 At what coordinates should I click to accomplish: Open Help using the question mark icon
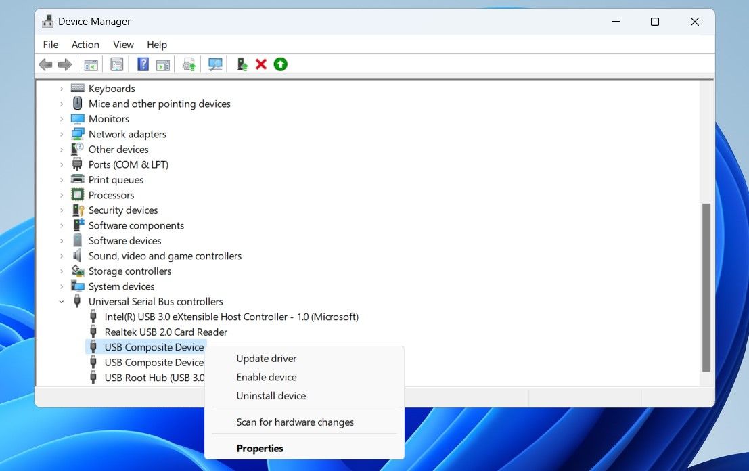coord(143,64)
